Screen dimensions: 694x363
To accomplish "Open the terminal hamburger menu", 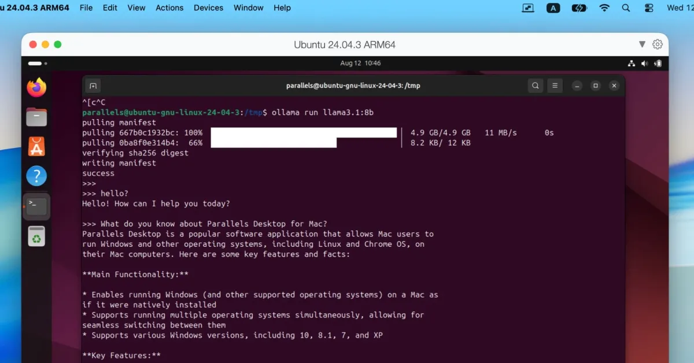I will (x=555, y=86).
